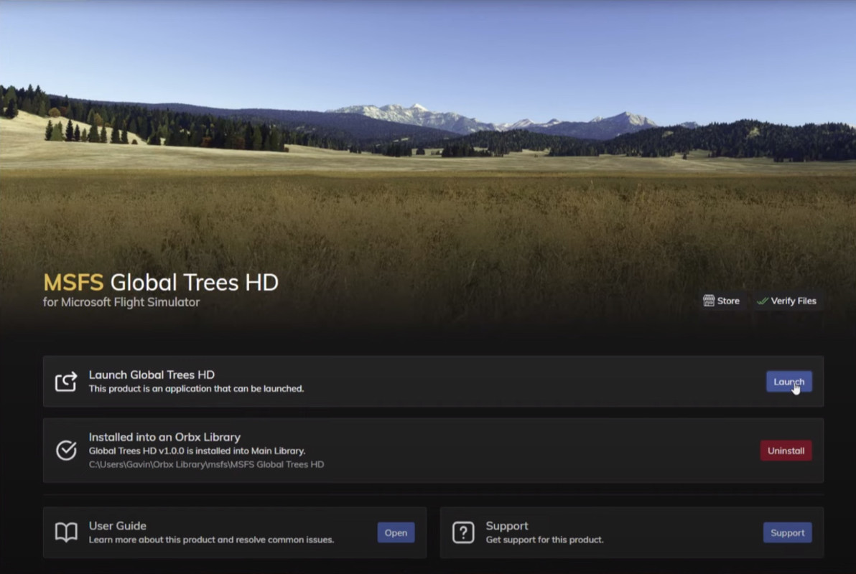The height and width of the screenshot is (574, 856).
Task: Click the installed checkmark circle icon
Action: coord(66,450)
